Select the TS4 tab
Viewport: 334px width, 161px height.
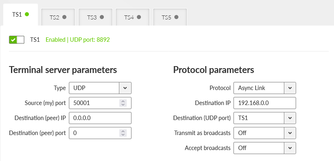pyautogui.click(x=133, y=17)
